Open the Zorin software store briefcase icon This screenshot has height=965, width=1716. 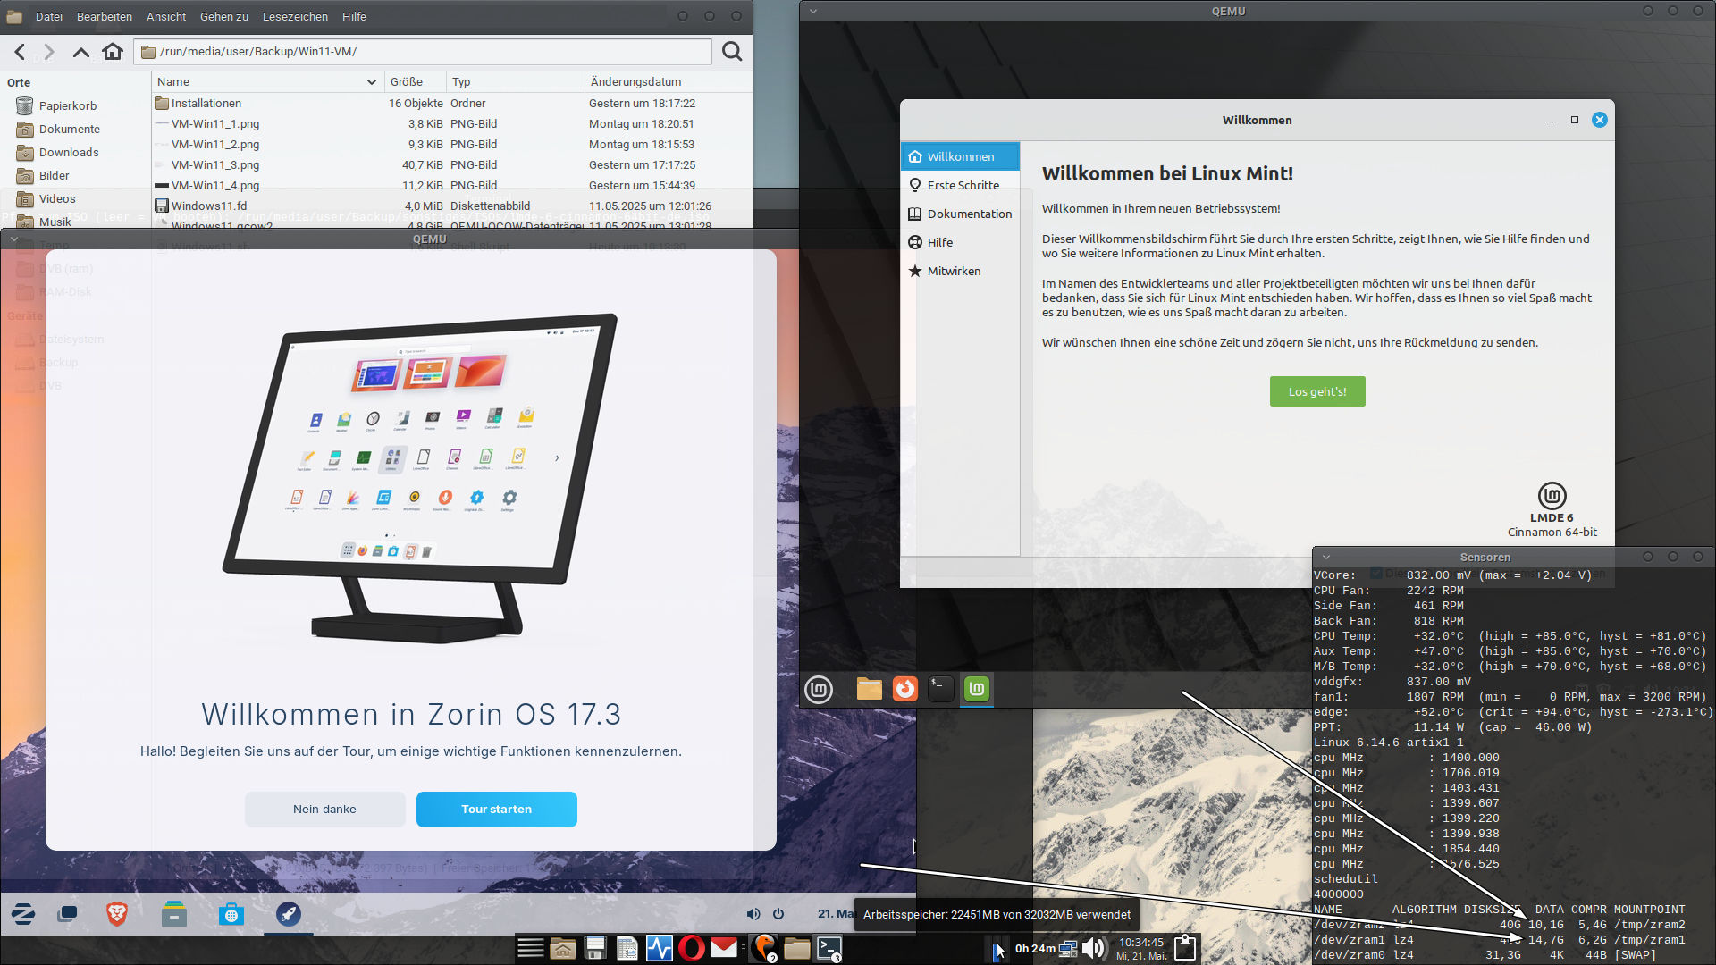pos(231,914)
